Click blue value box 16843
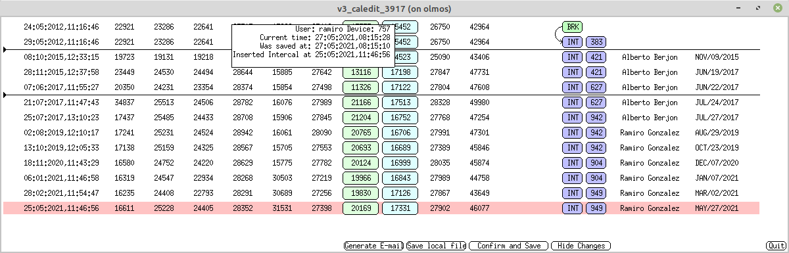Screen dimensions: 789x253 pyautogui.click(x=400, y=177)
